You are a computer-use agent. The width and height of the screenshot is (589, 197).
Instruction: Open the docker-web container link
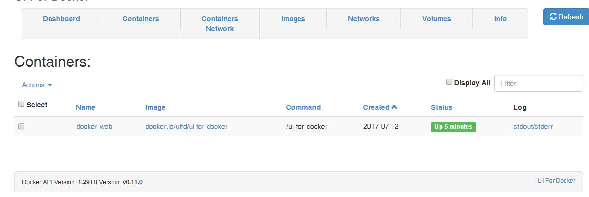(x=94, y=126)
